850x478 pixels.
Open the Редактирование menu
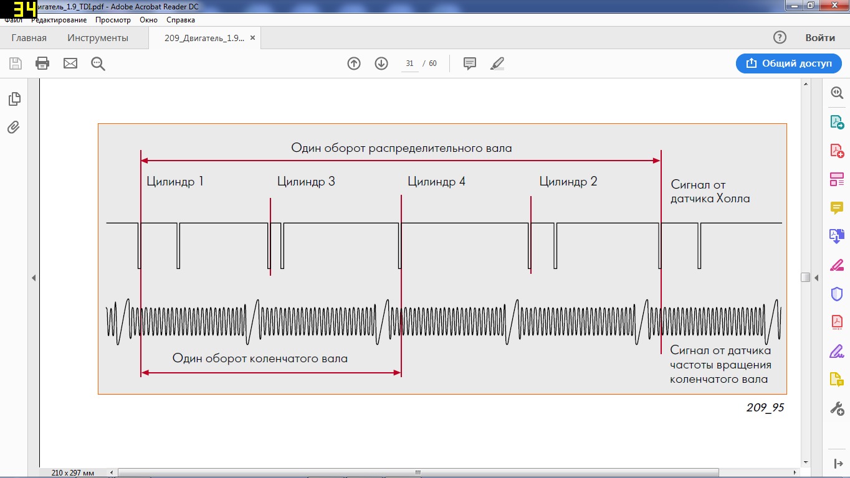[x=59, y=20]
